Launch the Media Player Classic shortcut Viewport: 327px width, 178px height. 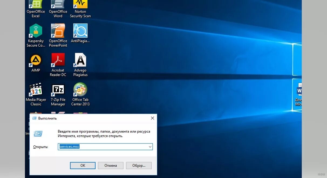36,94
